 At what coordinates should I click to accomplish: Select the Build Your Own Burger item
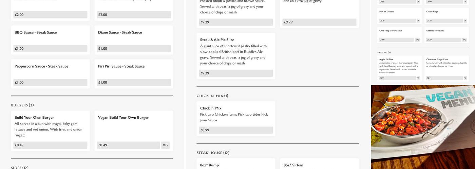(x=34, y=118)
